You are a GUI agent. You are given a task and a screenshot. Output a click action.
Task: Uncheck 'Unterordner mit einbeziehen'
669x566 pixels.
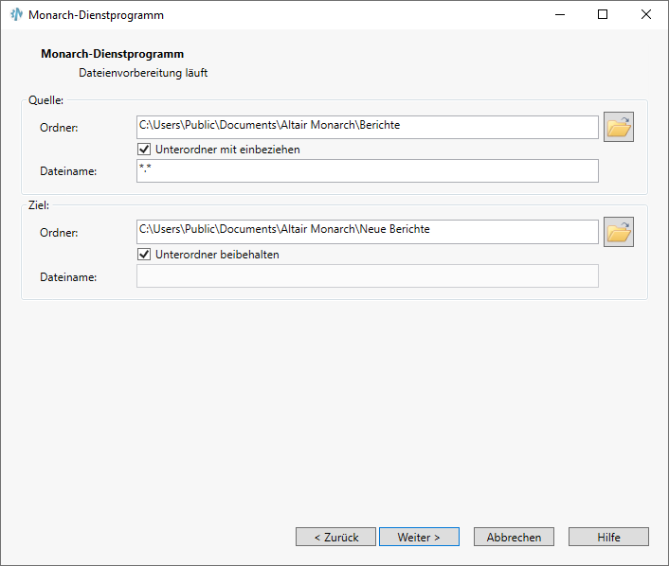tap(145, 150)
